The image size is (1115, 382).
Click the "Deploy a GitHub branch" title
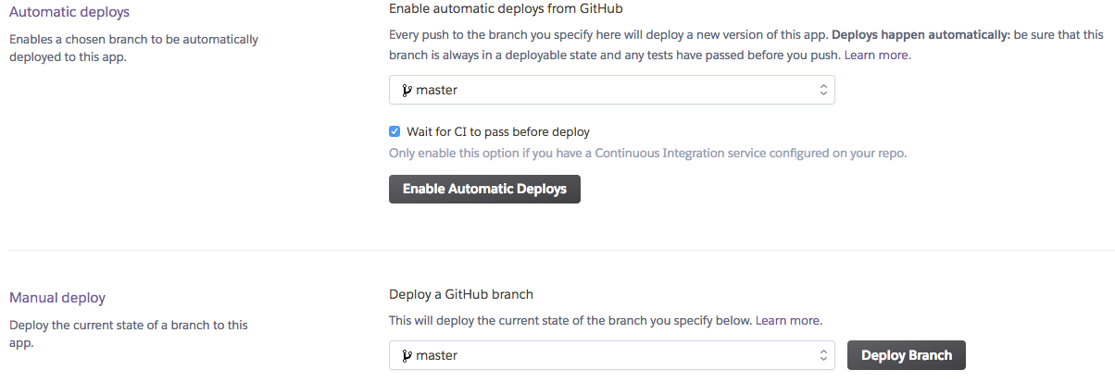pyautogui.click(x=461, y=294)
